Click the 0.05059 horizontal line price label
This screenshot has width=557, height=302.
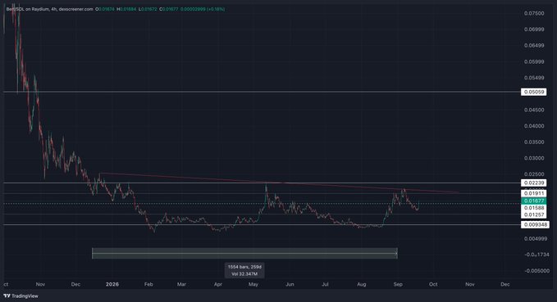(x=534, y=92)
